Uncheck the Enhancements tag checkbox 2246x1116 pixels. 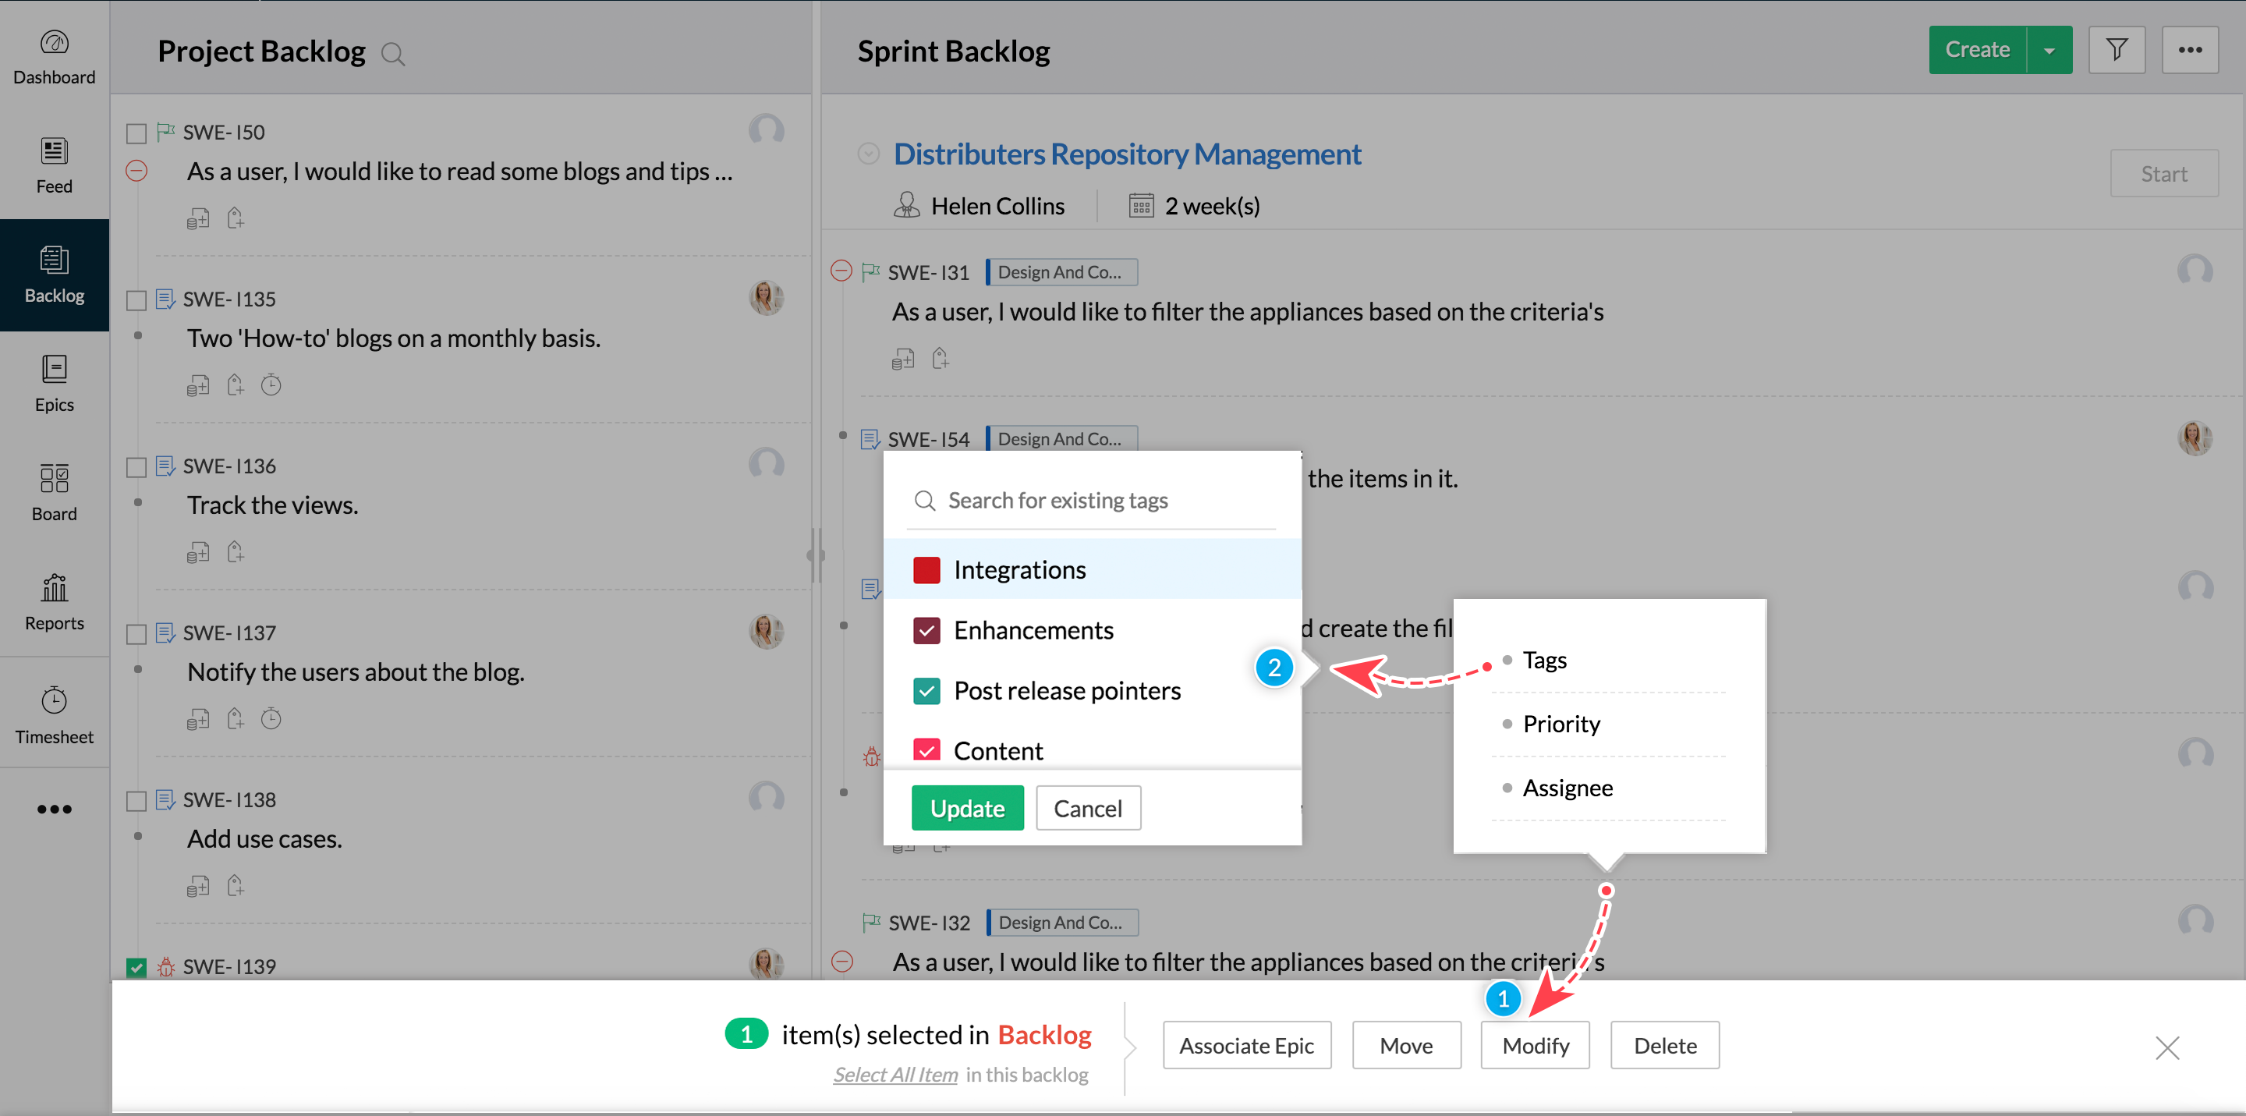926,629
